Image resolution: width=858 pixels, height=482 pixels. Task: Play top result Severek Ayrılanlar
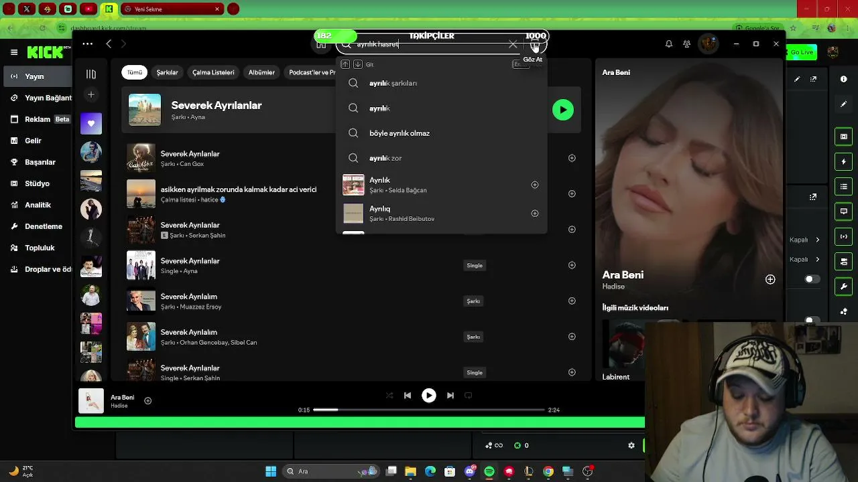(563, 110)
